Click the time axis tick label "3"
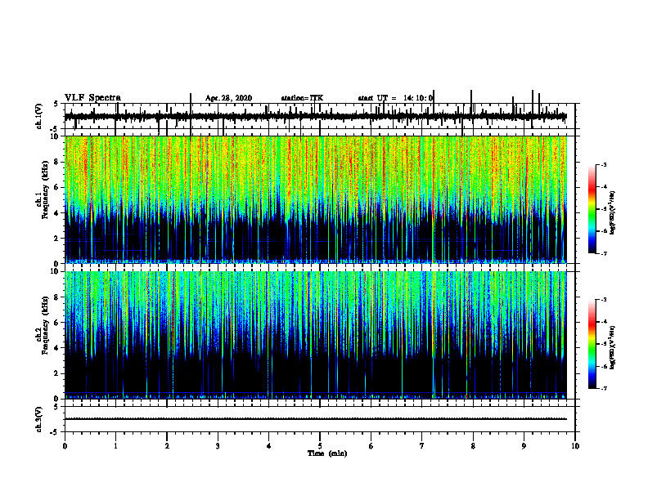This screenshot has height=500, width=648. [218, 446]
